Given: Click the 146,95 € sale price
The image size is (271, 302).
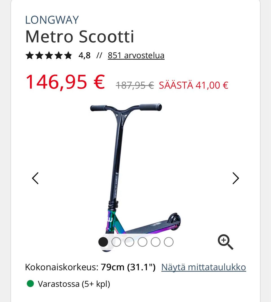Looking at the screenshot, I should pyautogui.click(x=65, y=82).
